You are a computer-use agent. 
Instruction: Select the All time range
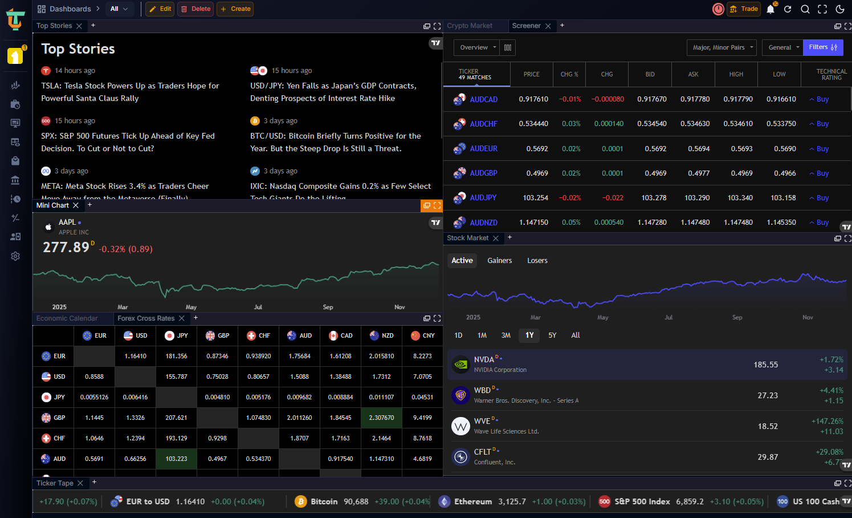click(x=576, y=335)
